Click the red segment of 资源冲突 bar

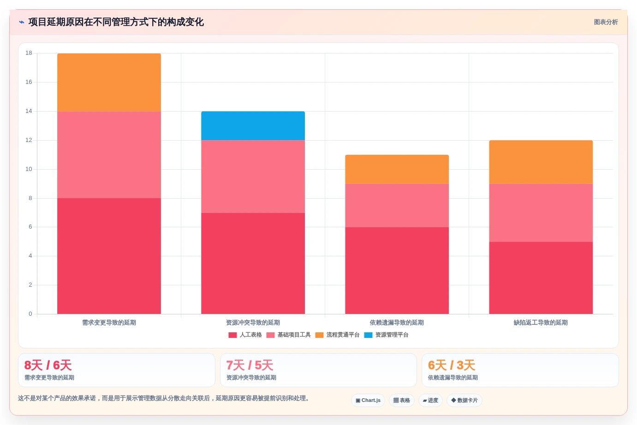tap(253, 263)
